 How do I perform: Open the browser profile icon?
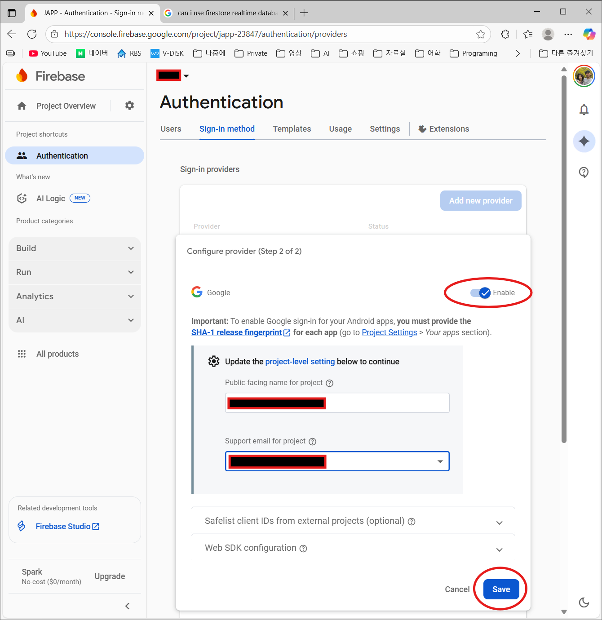[548, 34]
